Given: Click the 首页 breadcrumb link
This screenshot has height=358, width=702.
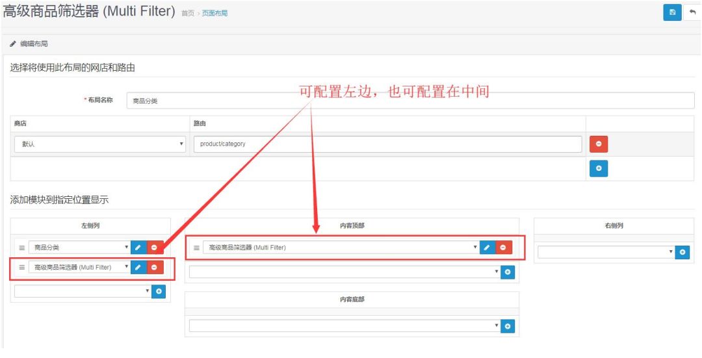Looking at the screenshot, I should click(187, 14).
